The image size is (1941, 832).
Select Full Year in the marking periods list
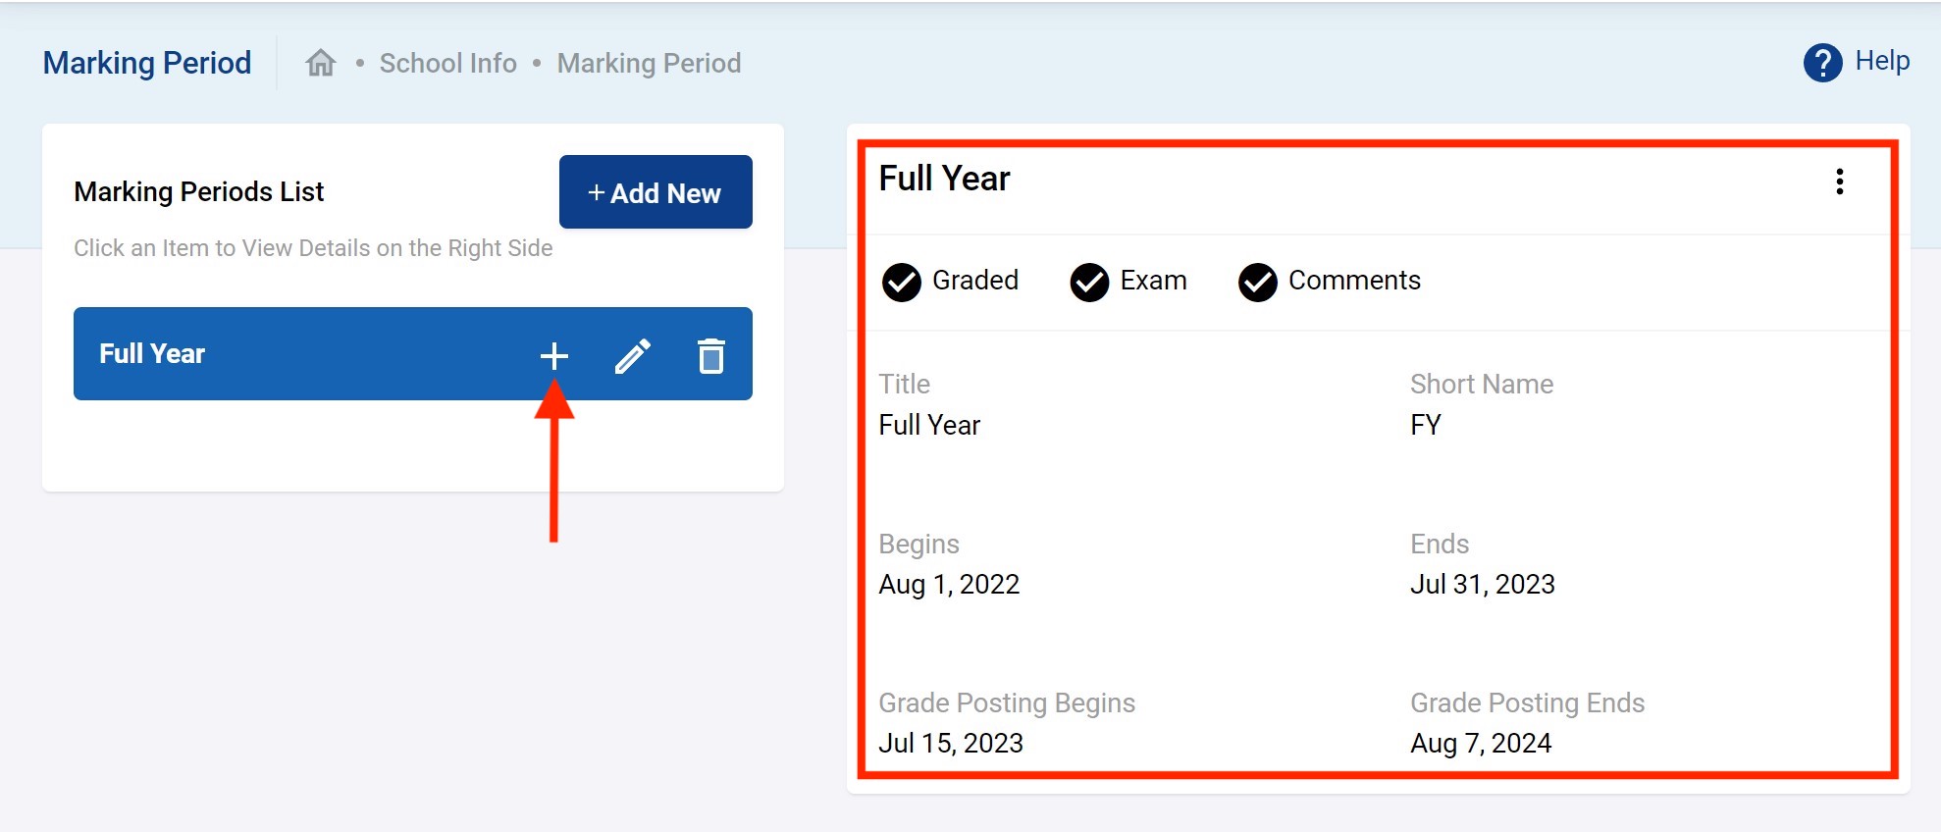pos(152,353)
